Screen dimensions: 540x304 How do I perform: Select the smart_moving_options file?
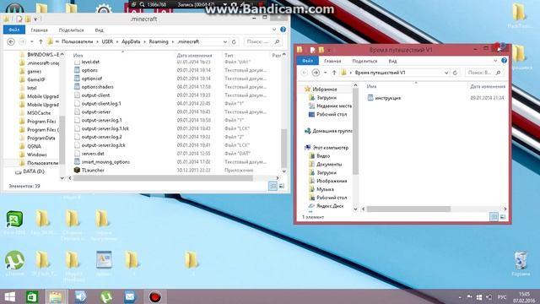point(105,162)
